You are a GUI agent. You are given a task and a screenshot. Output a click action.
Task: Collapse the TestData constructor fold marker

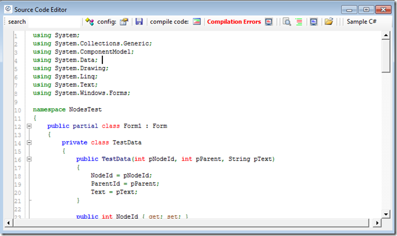pyautogui.click(x=30, y=159)
